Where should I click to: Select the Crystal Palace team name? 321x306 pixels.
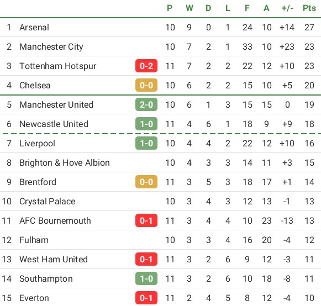pos(48,202)
